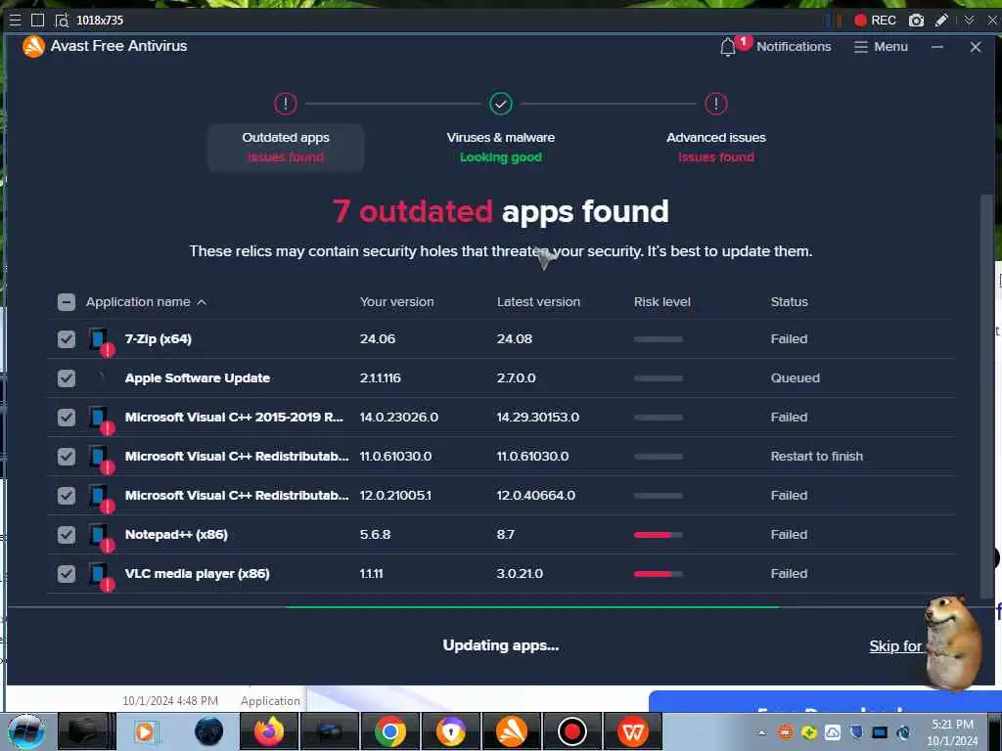Open the Notifications bell icon
This screenshot has height=751, width=1002.
727,47
